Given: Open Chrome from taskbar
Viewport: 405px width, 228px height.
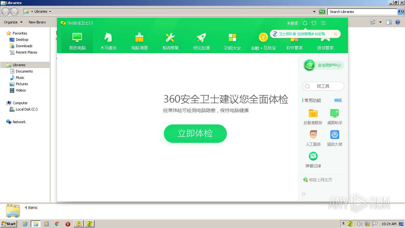Looking at the screenshot, I should click(57, 224).
